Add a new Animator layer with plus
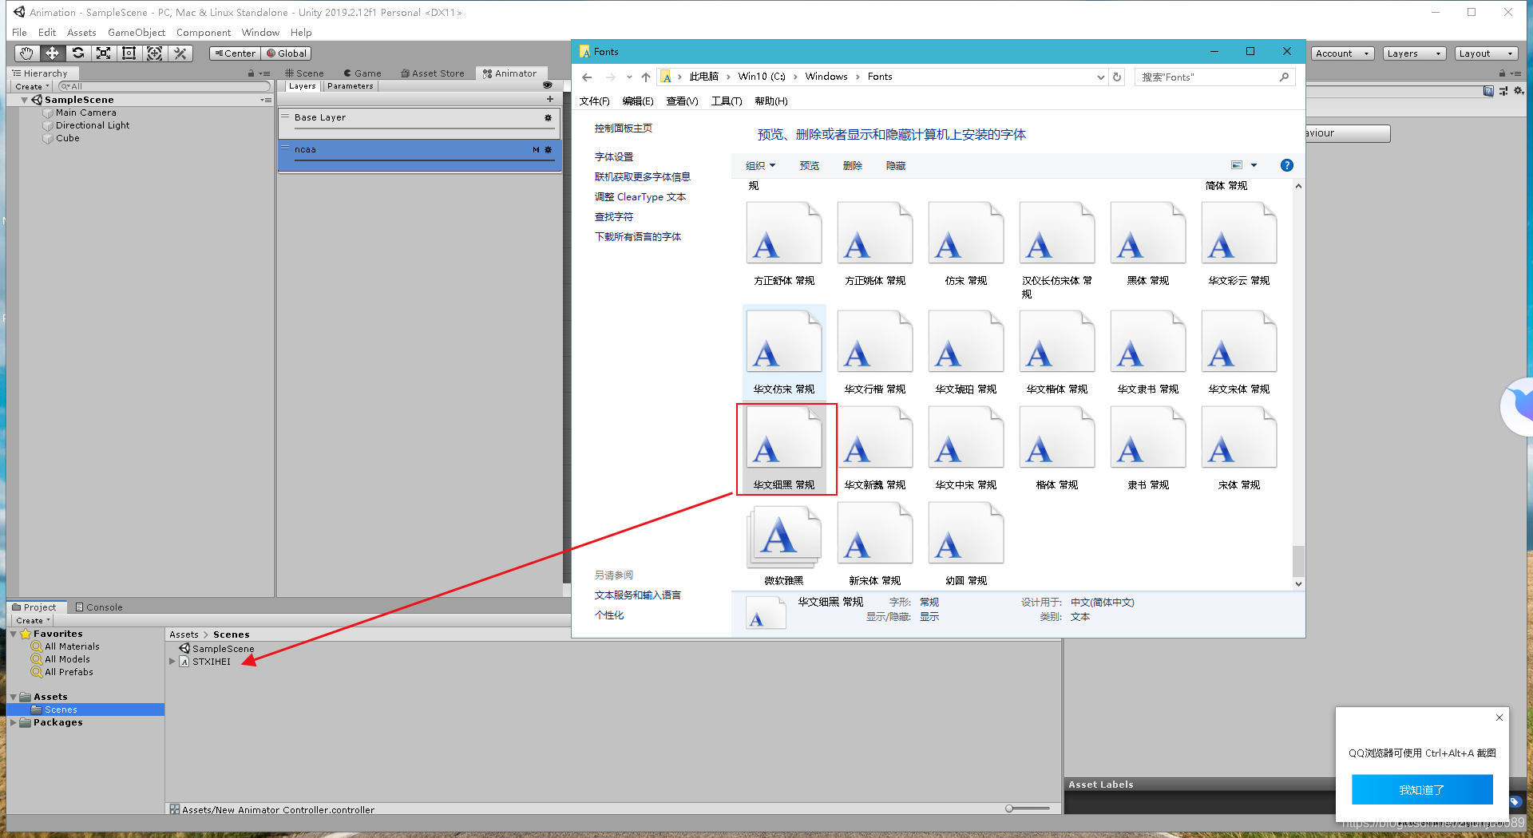Viewport: 1533px width, 838px height. click(x=550, y=99)
